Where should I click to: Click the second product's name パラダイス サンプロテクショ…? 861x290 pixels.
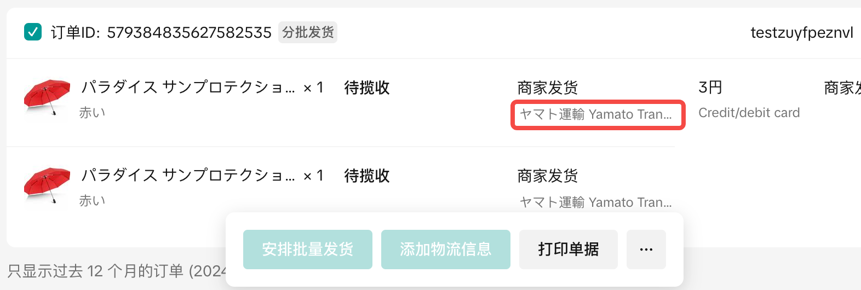tap(188, 176)
